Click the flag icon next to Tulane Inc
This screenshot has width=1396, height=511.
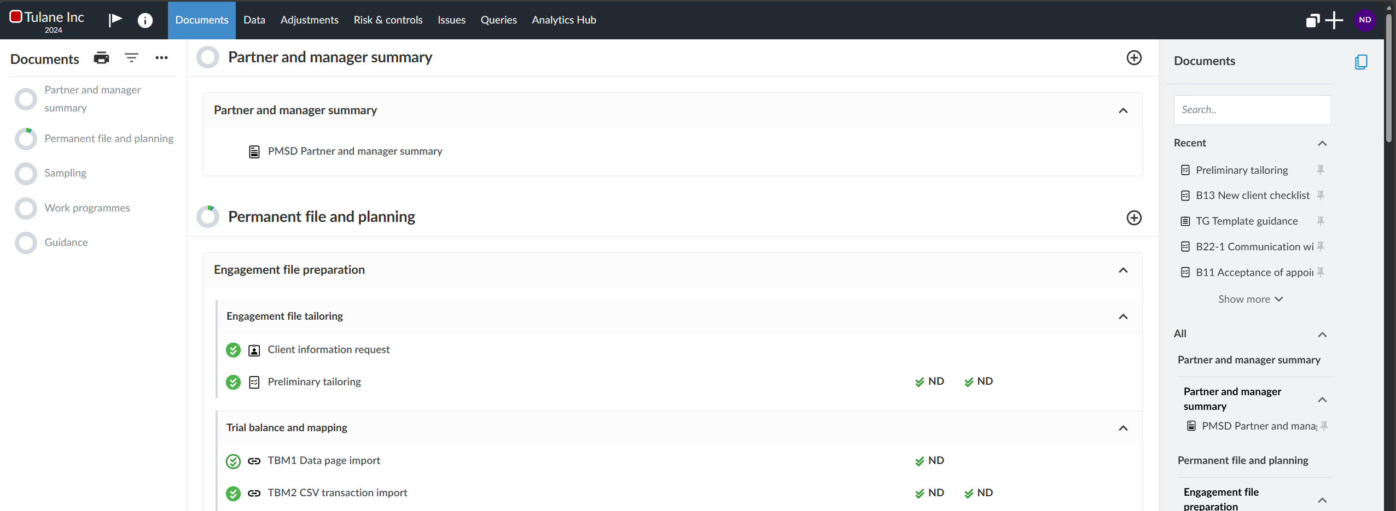(115, 20)
